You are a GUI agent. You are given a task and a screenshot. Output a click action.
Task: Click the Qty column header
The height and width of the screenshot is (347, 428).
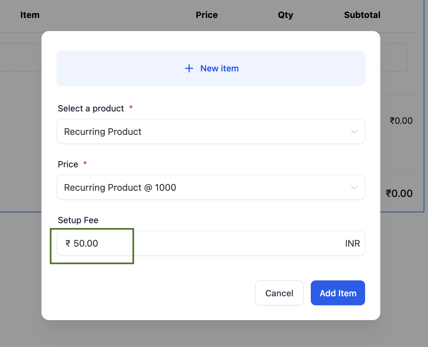click(286, 15)
